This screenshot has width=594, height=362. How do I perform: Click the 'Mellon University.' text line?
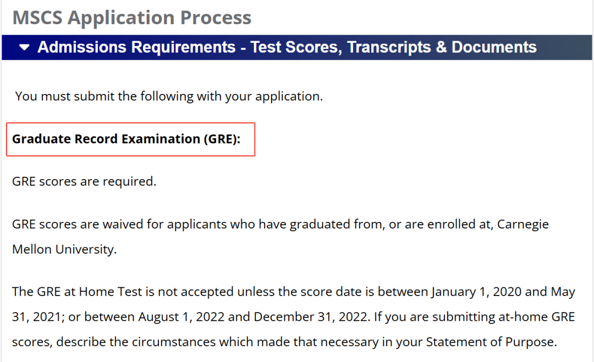pos(64,249)
